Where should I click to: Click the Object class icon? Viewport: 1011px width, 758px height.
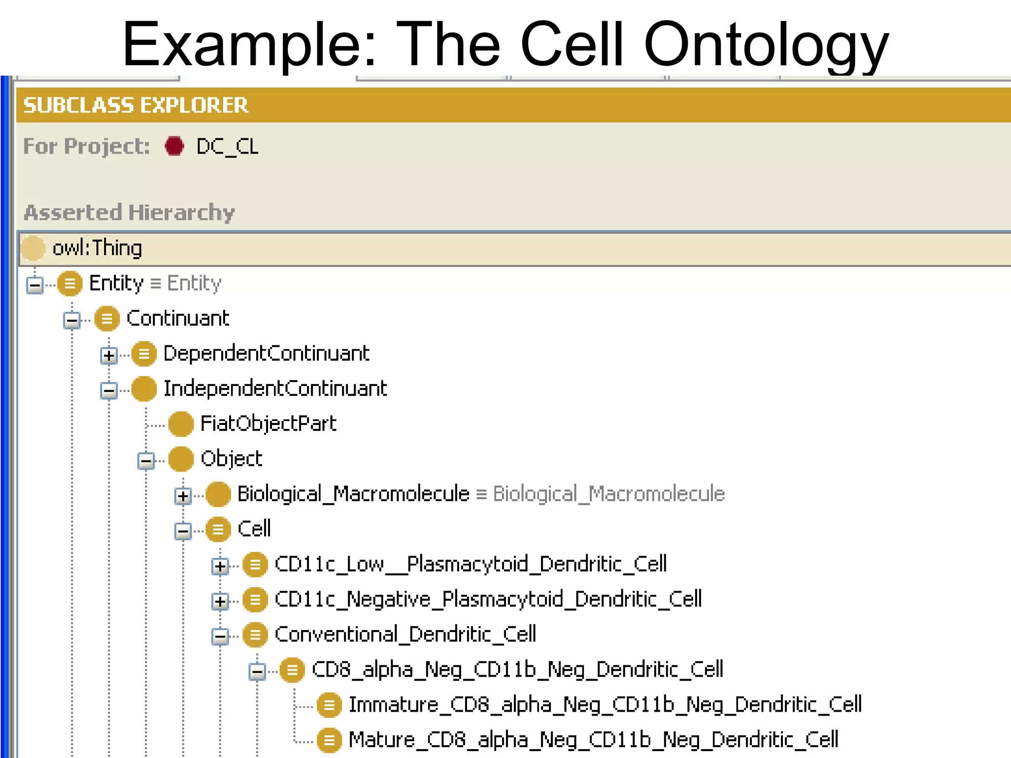coord(181,459)
